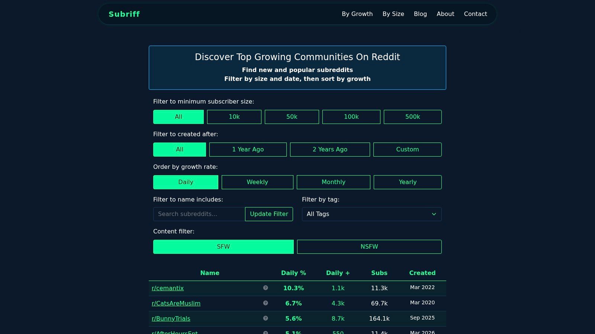
Task: Set minimum subscriber size to 50k
Action: pyautogui.click(x=292, y=117)
